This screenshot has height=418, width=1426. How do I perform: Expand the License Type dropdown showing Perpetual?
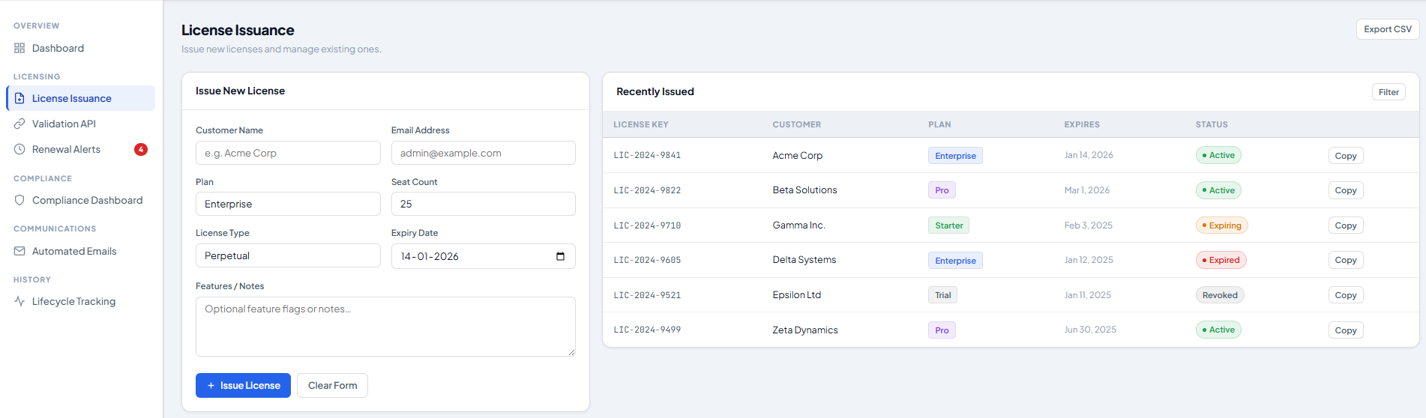tap(288, 255)
